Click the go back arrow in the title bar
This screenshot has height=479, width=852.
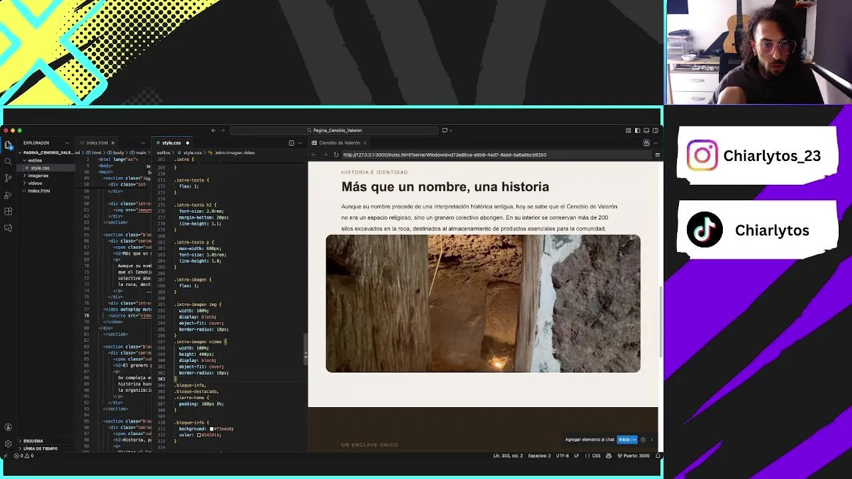click(x=213, y=130)
